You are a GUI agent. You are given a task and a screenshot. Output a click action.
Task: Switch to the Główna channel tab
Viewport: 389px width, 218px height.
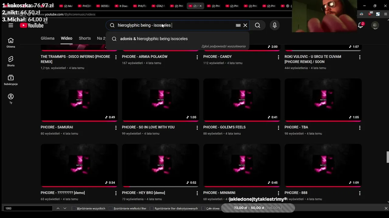[x=47, y=38]
